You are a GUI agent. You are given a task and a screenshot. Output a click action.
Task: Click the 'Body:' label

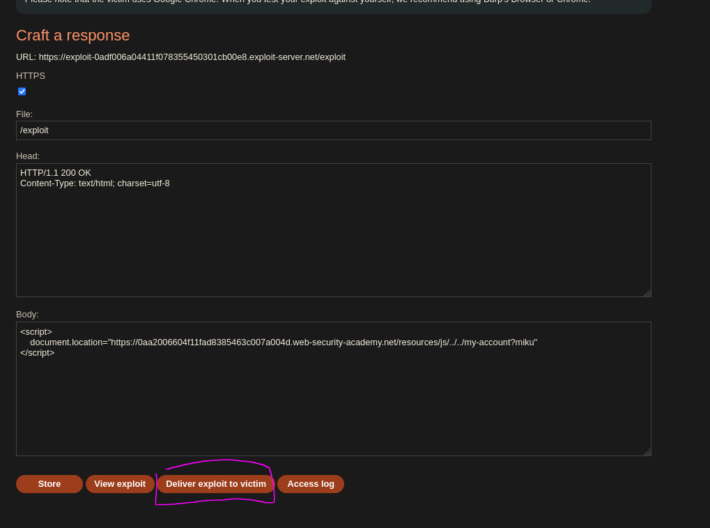click(28, 315)
